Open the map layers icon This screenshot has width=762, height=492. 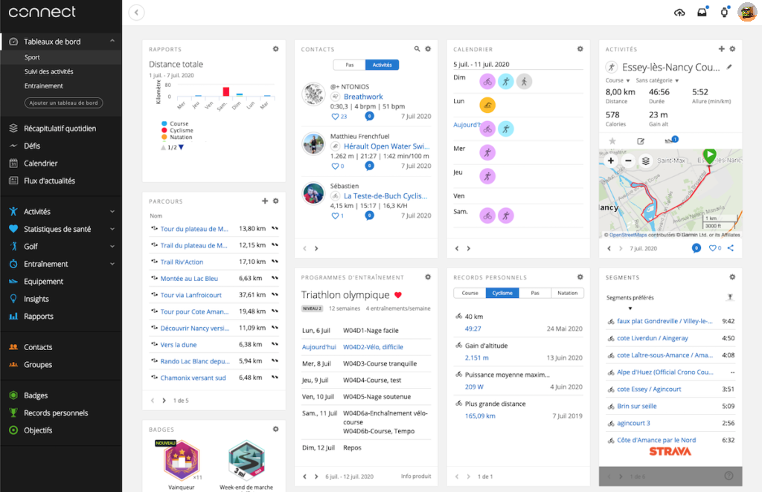click(x=646, y=161)
